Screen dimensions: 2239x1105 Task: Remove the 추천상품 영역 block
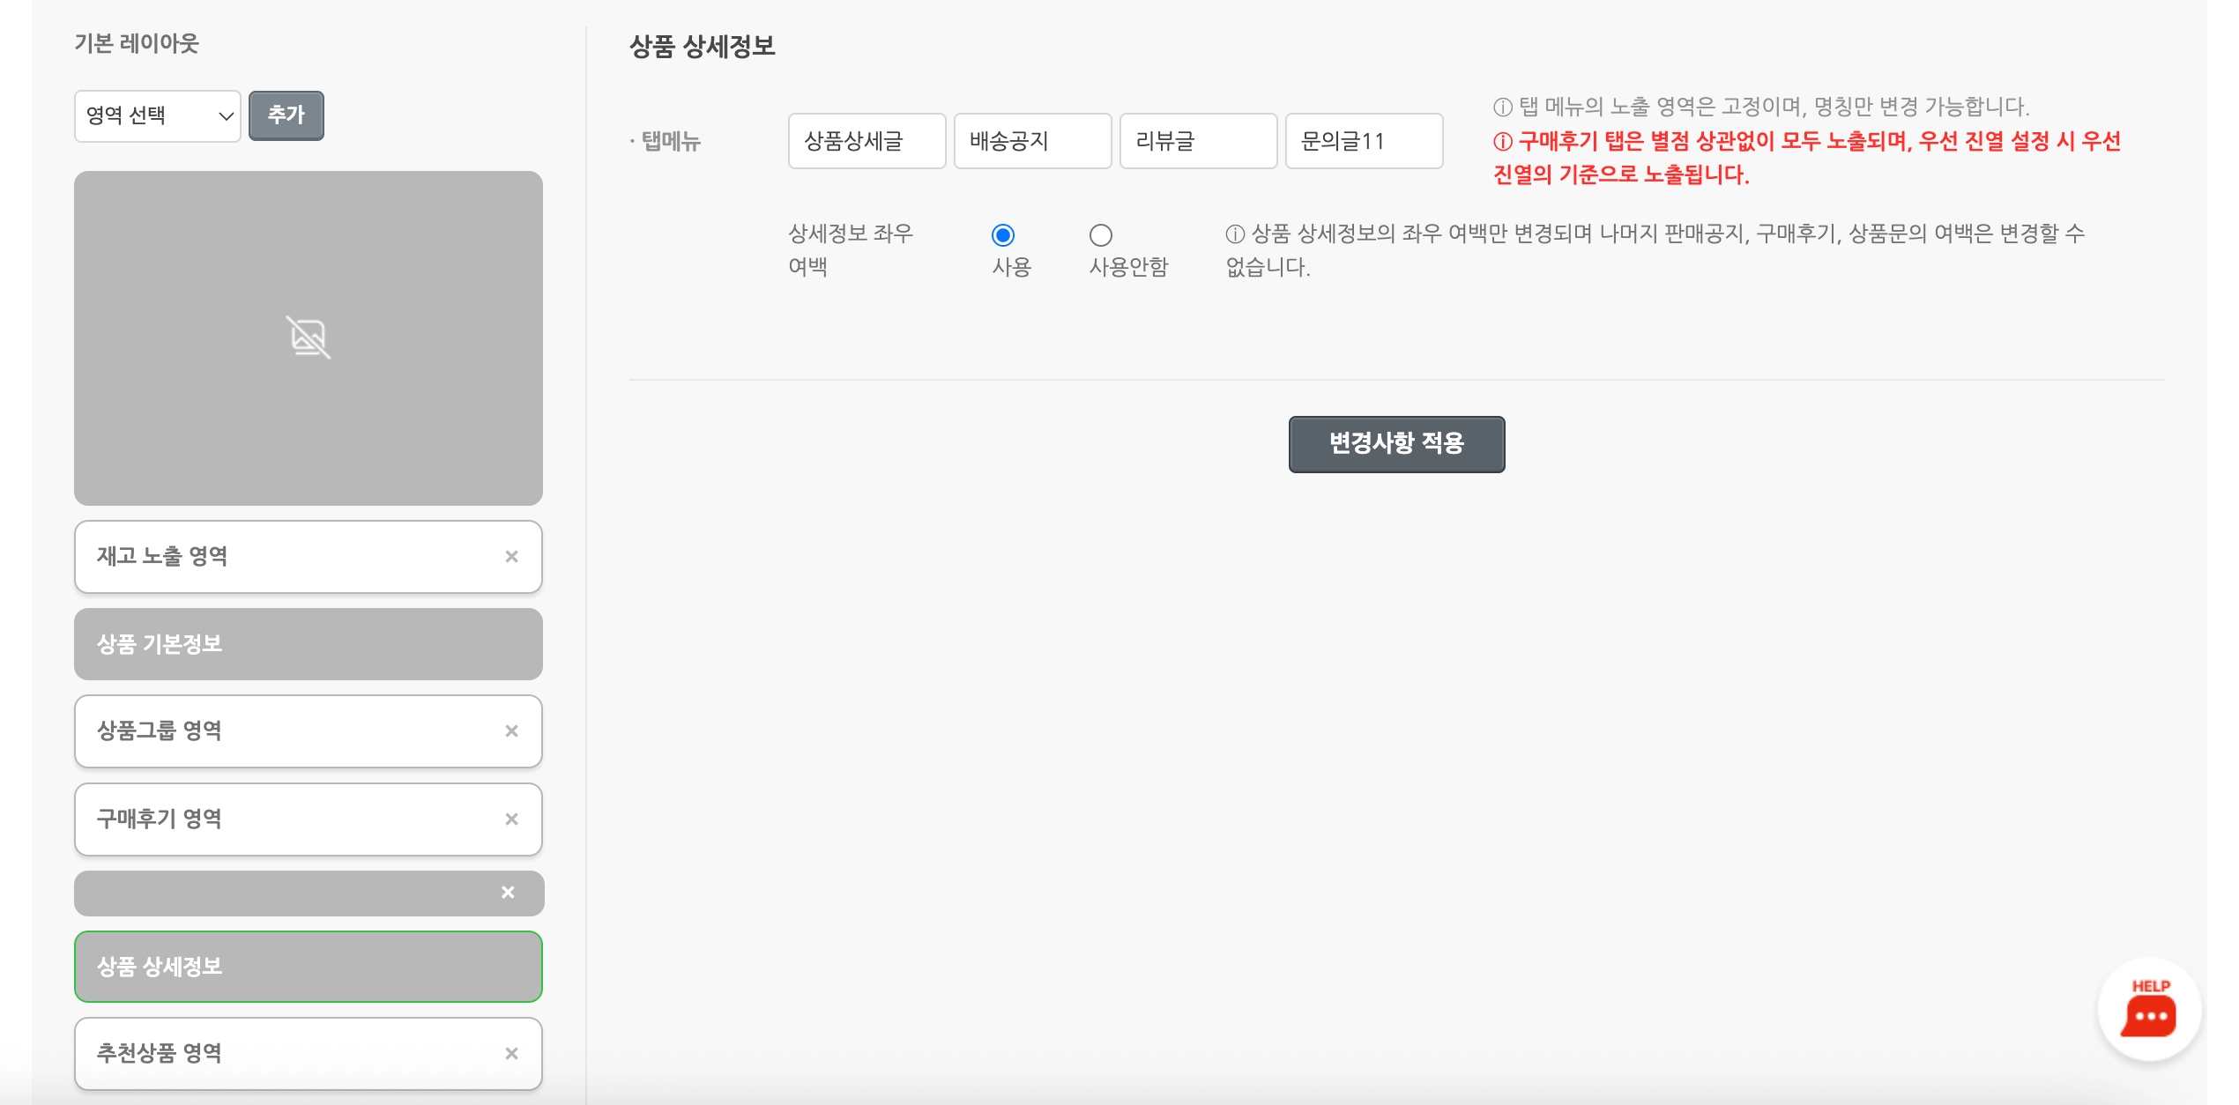coord(511,1054)
